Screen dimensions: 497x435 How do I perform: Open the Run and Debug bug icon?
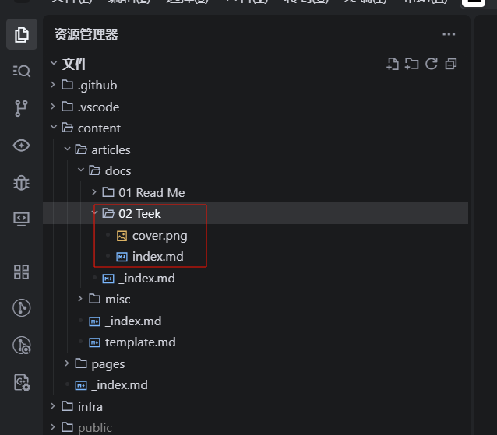tap(22, 183)
